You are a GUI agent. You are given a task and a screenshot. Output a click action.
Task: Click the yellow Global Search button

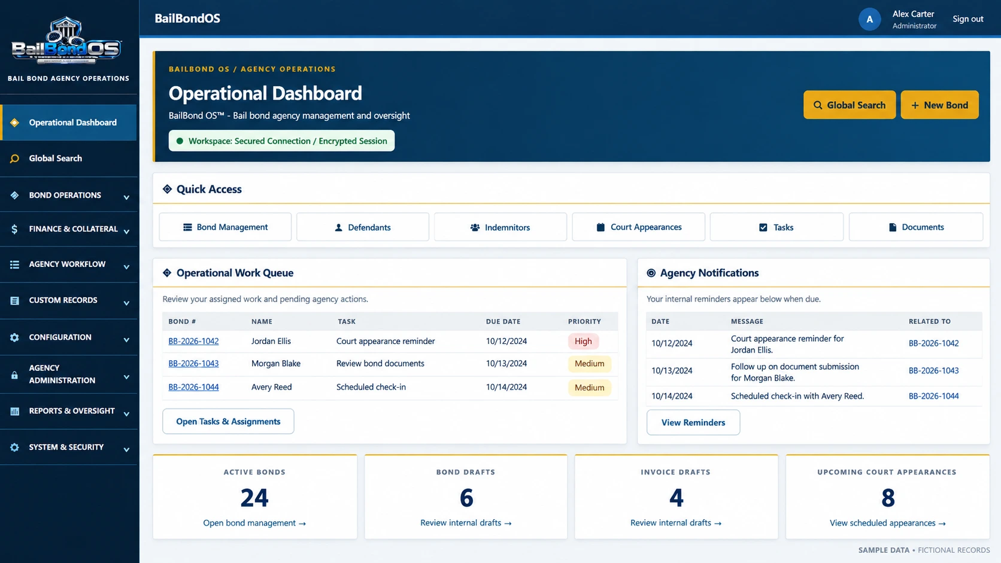(850, 105)
